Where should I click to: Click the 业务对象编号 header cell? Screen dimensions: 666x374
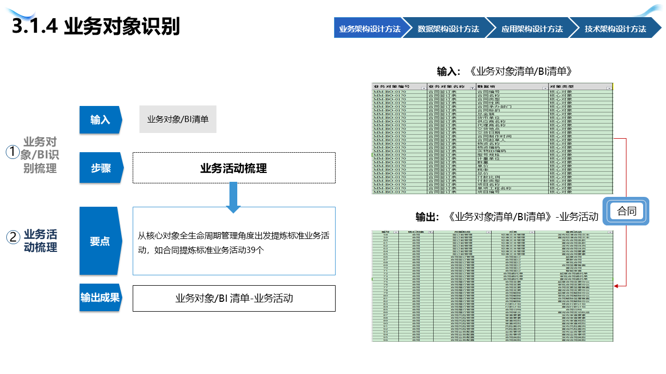399,87
